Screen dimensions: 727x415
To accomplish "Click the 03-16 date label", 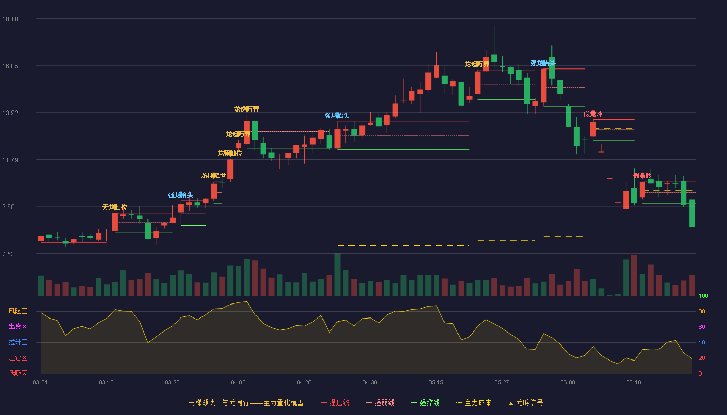I will pos(106,382).
